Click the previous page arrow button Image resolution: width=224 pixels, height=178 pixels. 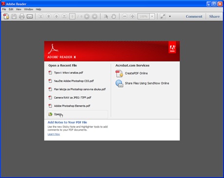click(x=49, y=16)
